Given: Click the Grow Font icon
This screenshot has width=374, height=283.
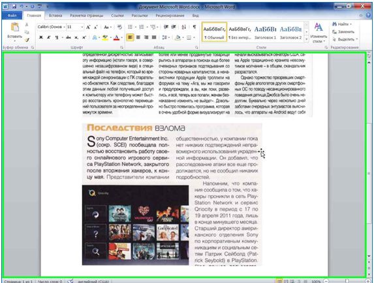Looking at the screenshot, I should coord(88,27).
